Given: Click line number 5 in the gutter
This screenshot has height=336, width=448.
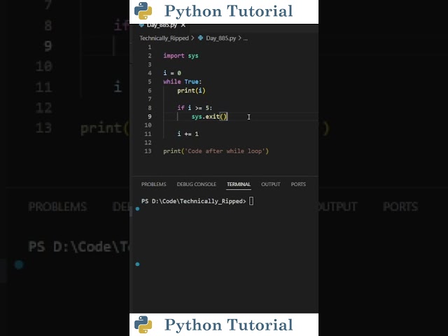Looking at the screenshot, I should [149, 82].
